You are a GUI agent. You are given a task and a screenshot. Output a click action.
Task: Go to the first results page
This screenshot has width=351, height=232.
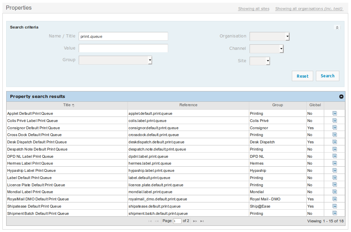150,221
